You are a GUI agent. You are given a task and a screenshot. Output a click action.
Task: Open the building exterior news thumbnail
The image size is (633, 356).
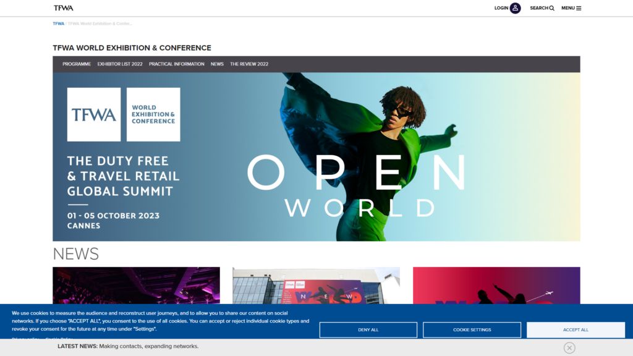click(x=316, y=286)
